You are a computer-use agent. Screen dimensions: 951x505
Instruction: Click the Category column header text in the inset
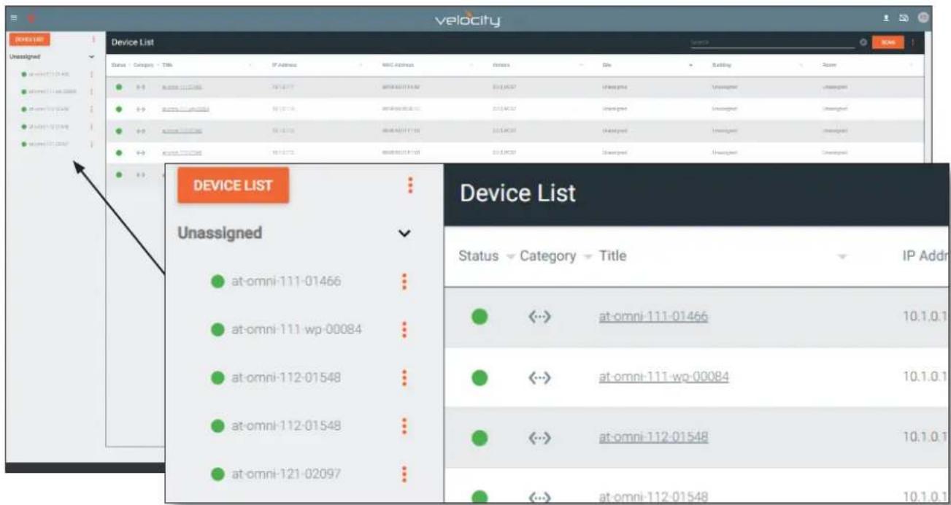pyautogui.click(x=548, y=256)
